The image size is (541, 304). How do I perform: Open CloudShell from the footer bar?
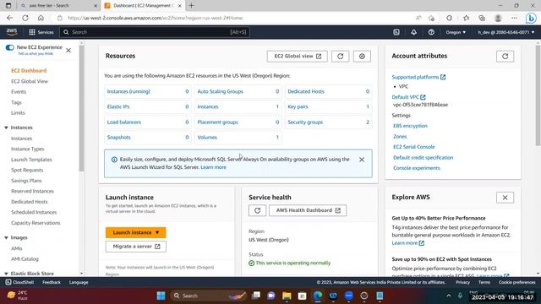[x=19, y=282]
